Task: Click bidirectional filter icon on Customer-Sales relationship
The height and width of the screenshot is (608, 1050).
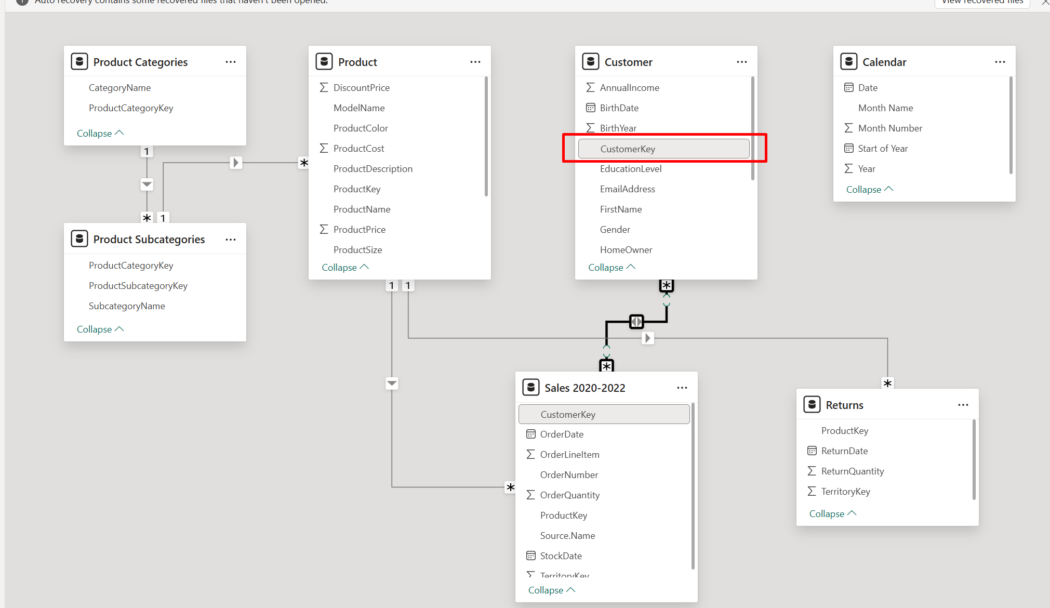Action: point(636,322)
